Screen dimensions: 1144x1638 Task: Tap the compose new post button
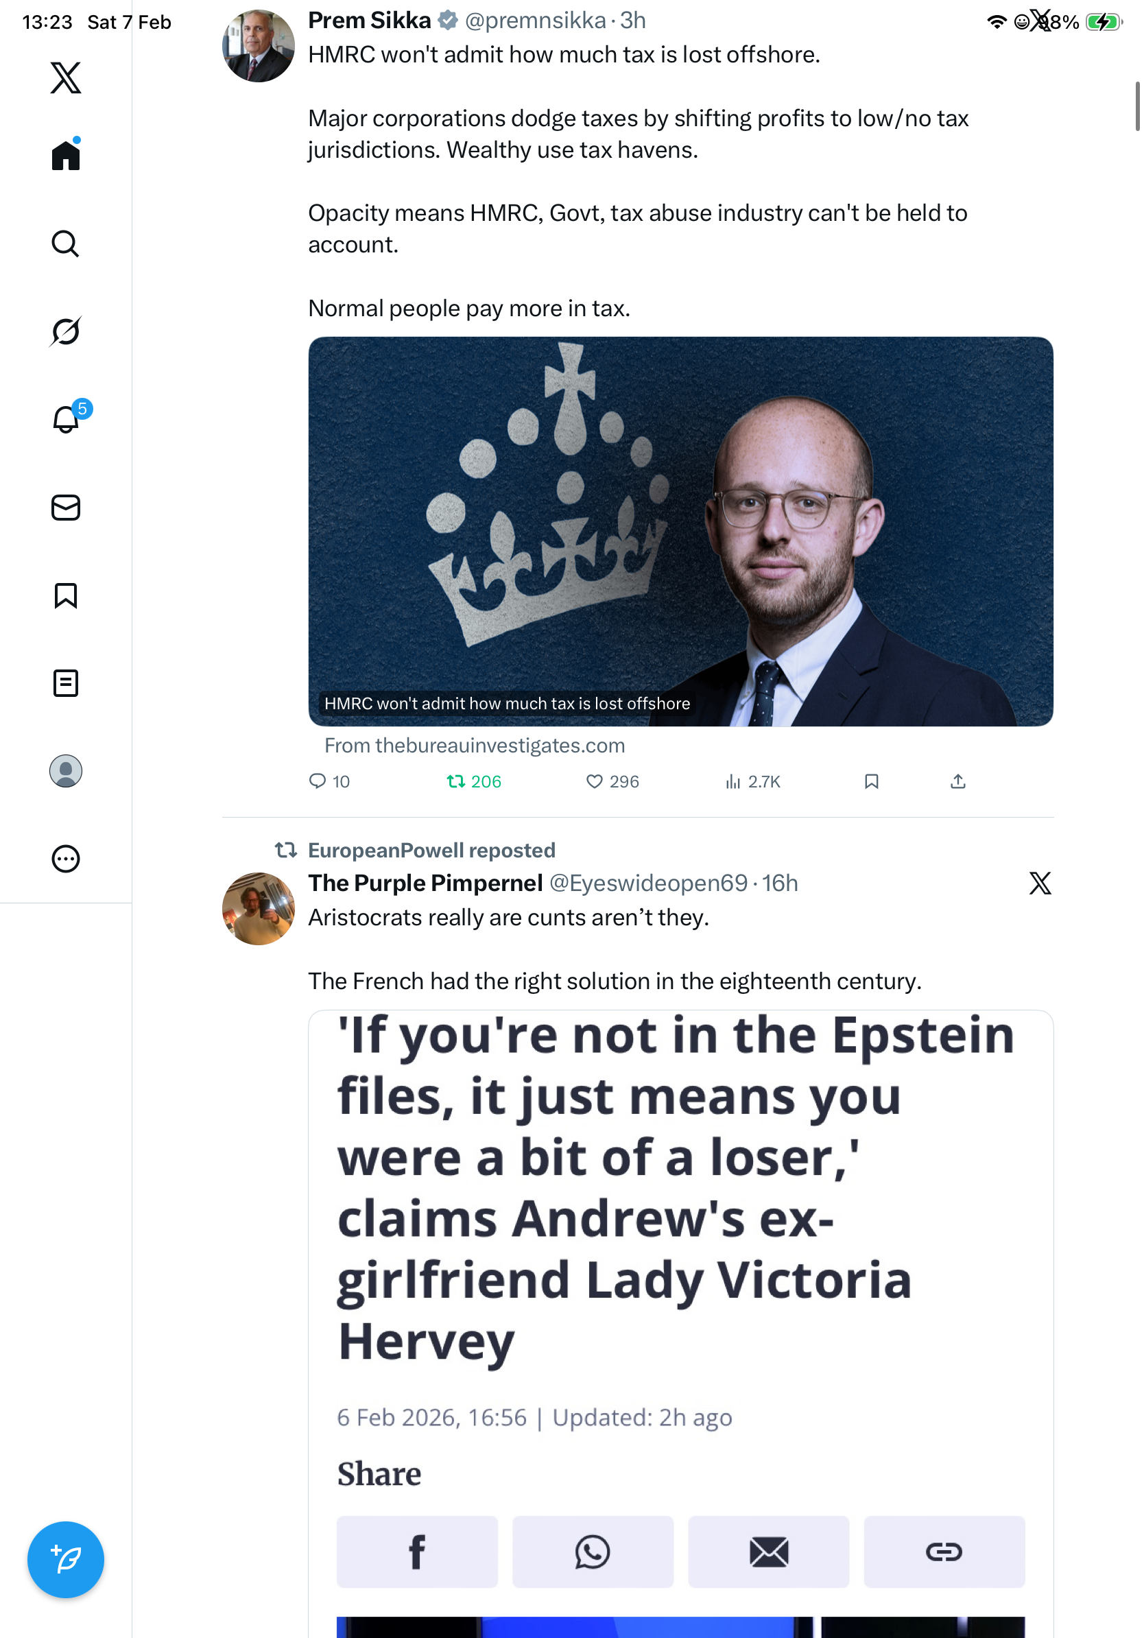click(x=66, y=1560)
